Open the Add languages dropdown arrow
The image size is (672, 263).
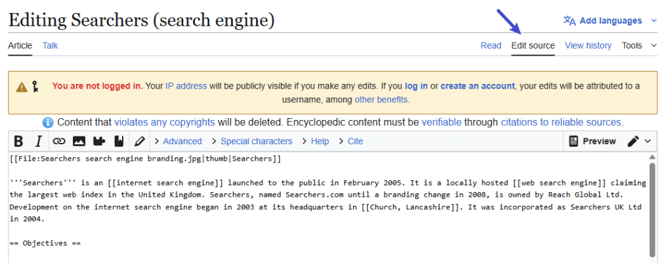(x=654, y=20)
